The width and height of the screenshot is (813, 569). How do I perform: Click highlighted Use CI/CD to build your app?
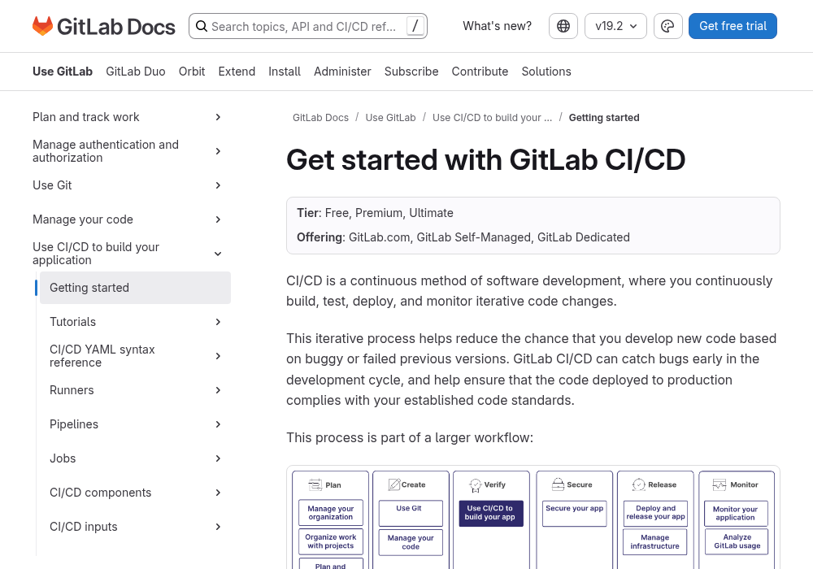[490, 513]
